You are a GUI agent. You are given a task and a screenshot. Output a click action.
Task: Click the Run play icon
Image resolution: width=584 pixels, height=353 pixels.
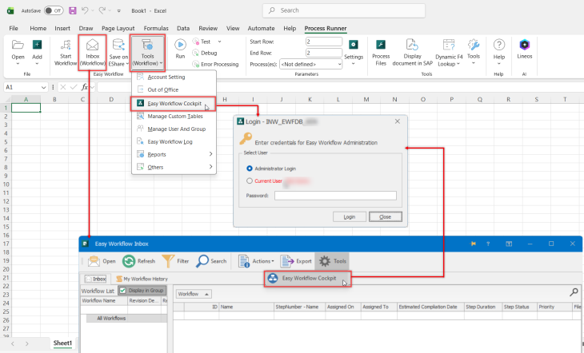point(180,45)
